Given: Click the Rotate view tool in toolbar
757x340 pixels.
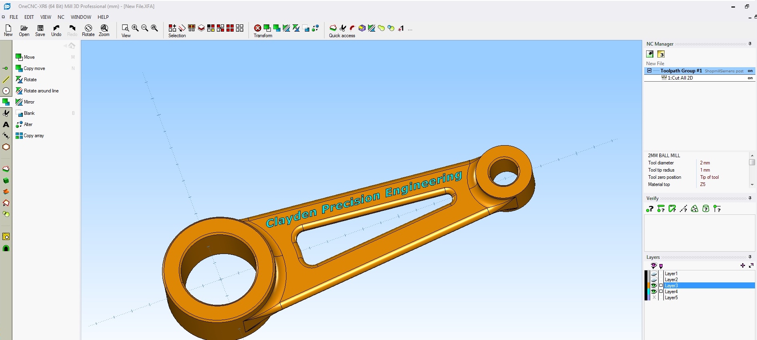Looking at the screenshot, I should pos(88,30).
